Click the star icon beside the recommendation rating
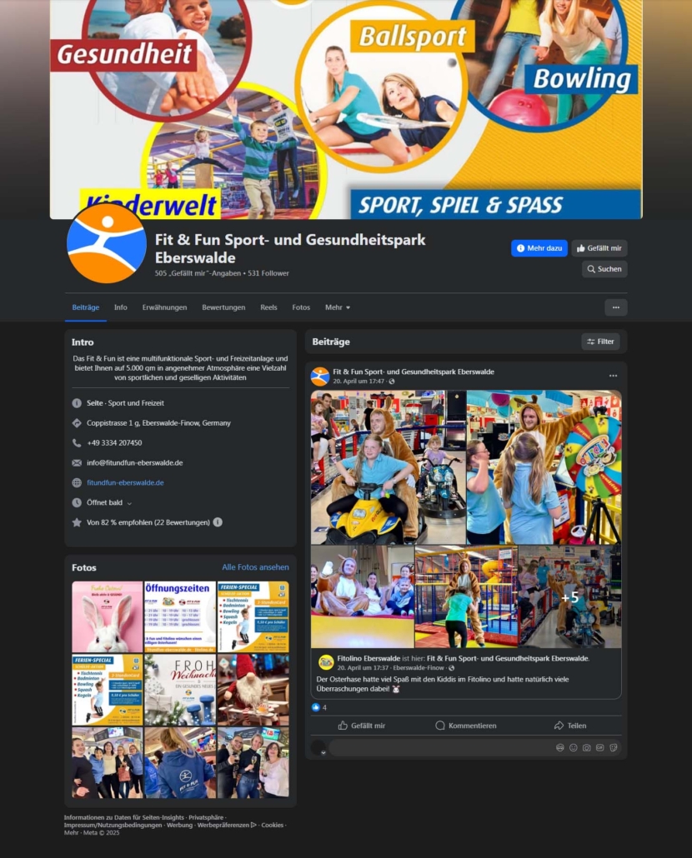 [x=77, y=522]
